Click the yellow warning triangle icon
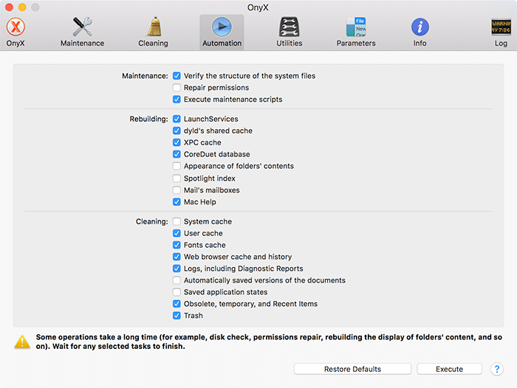 click(22, 342)
